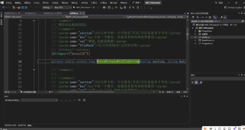Image resolution: width=245 pixels, height=130 pixels.
Task: Select MainFrom.cs in Solution Explorer
Action: tap(207, 40)
